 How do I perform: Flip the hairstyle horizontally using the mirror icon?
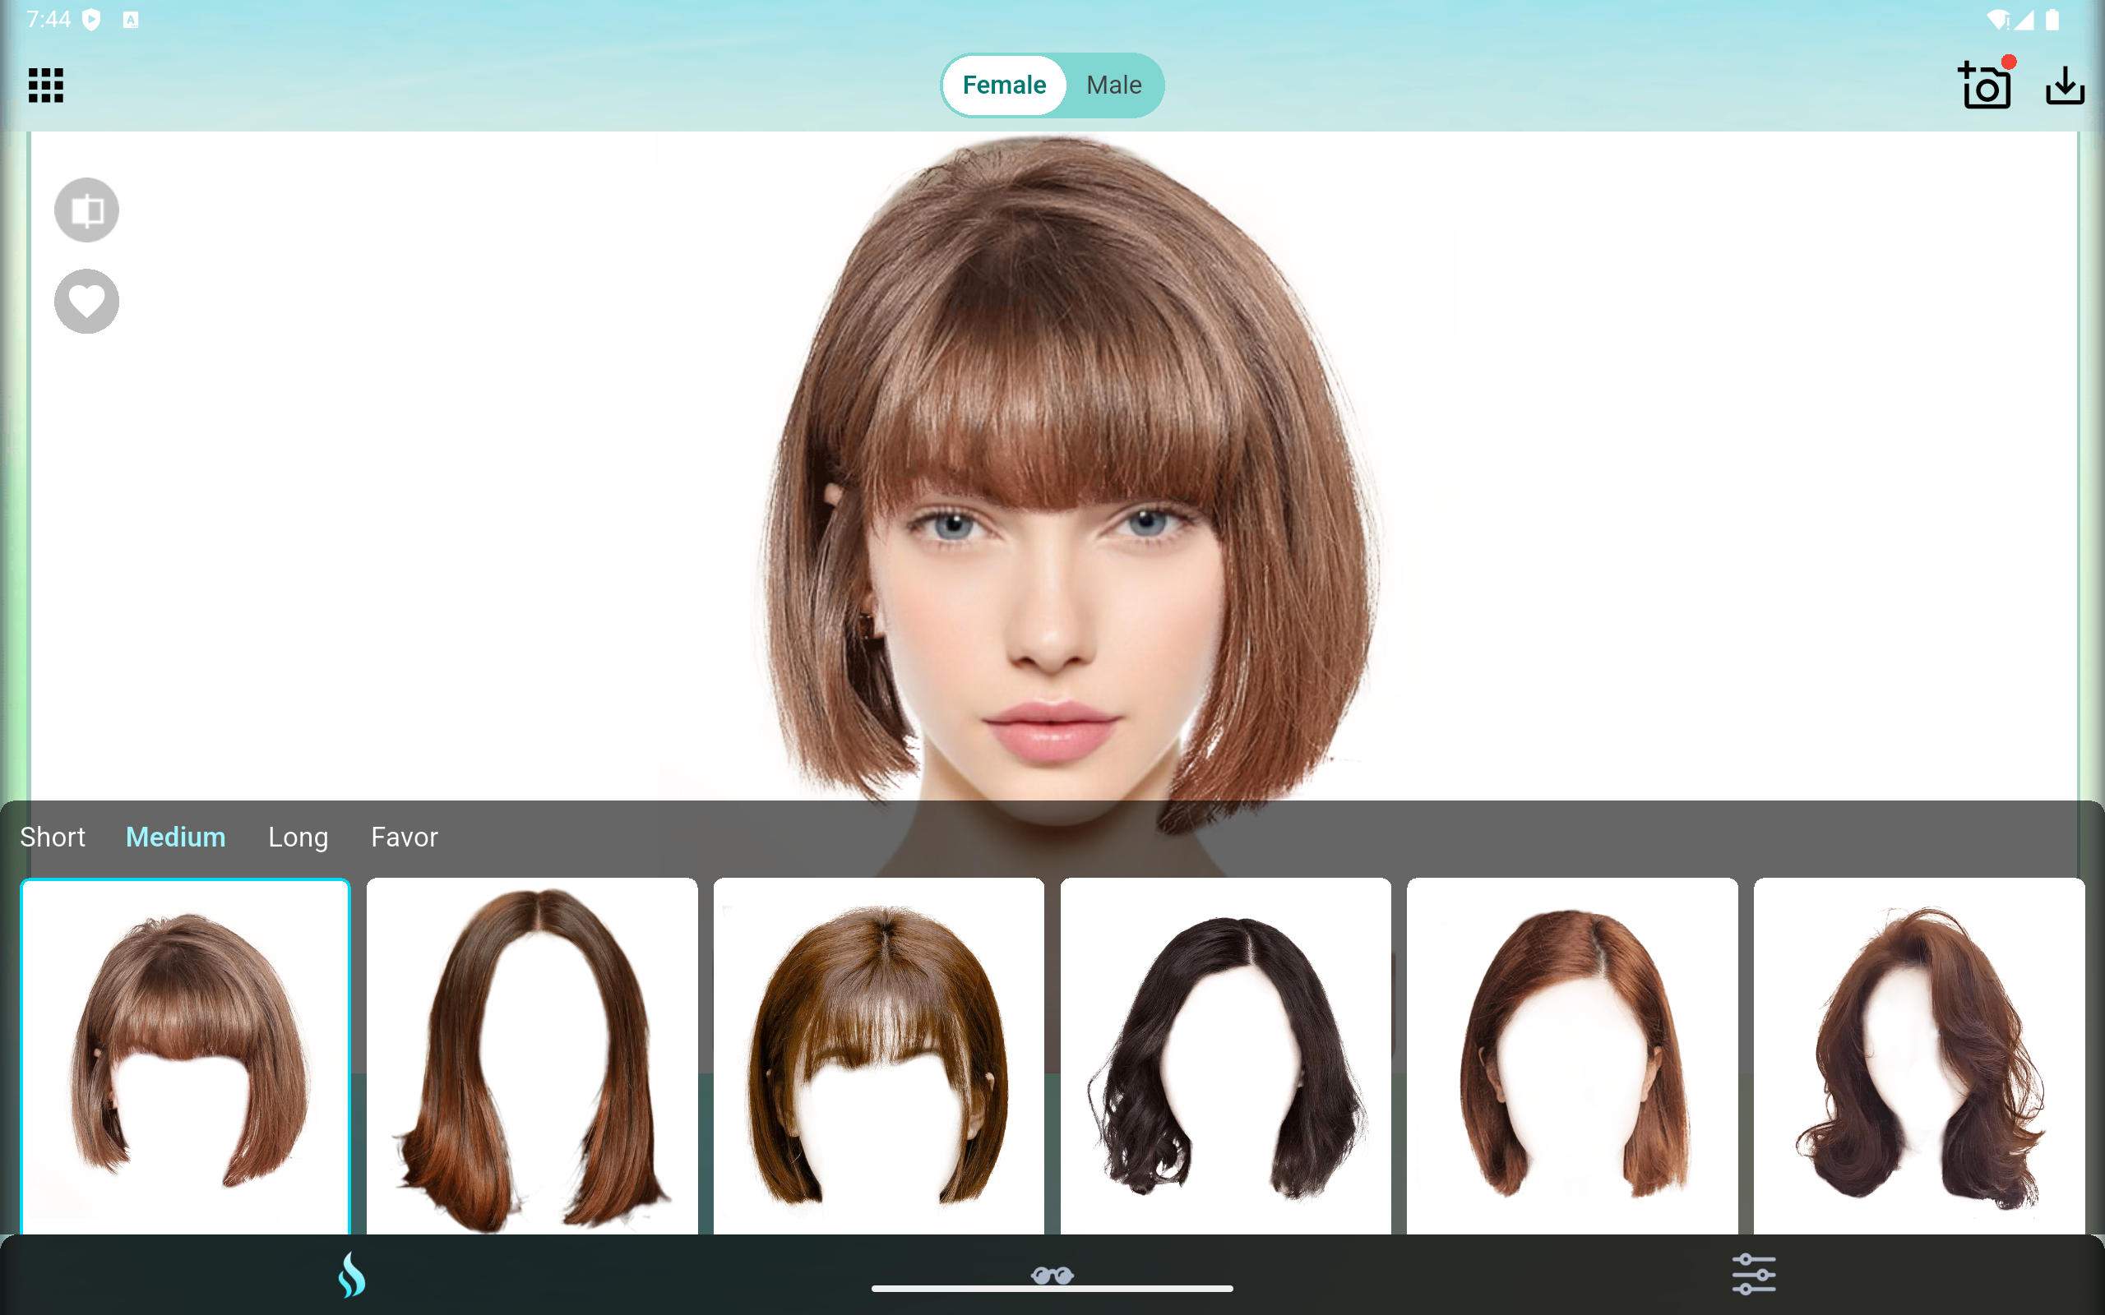coord(86,210)
